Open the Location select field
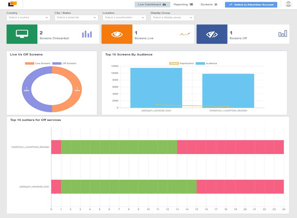Screen dimensions: 297x218 [124, 17]
